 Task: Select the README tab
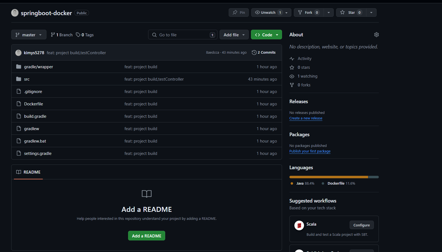click(x=28, y=172)
